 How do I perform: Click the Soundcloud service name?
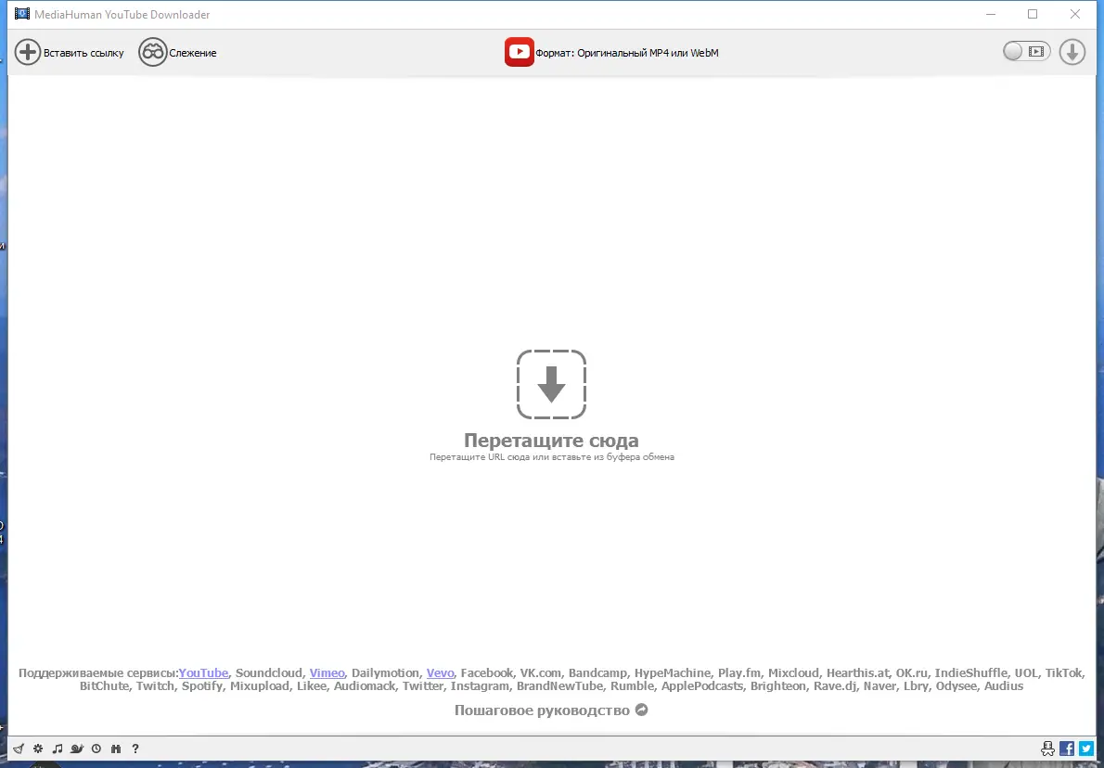click(269, 673)
